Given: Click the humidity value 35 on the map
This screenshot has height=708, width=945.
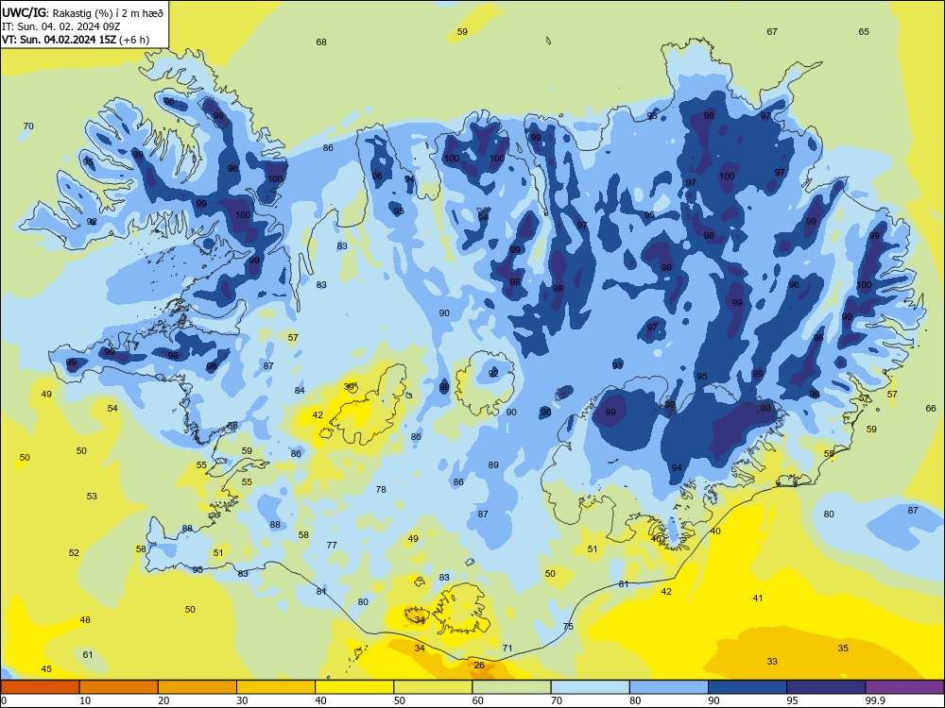Looking at the screenshot, I should tap(843, 649).
